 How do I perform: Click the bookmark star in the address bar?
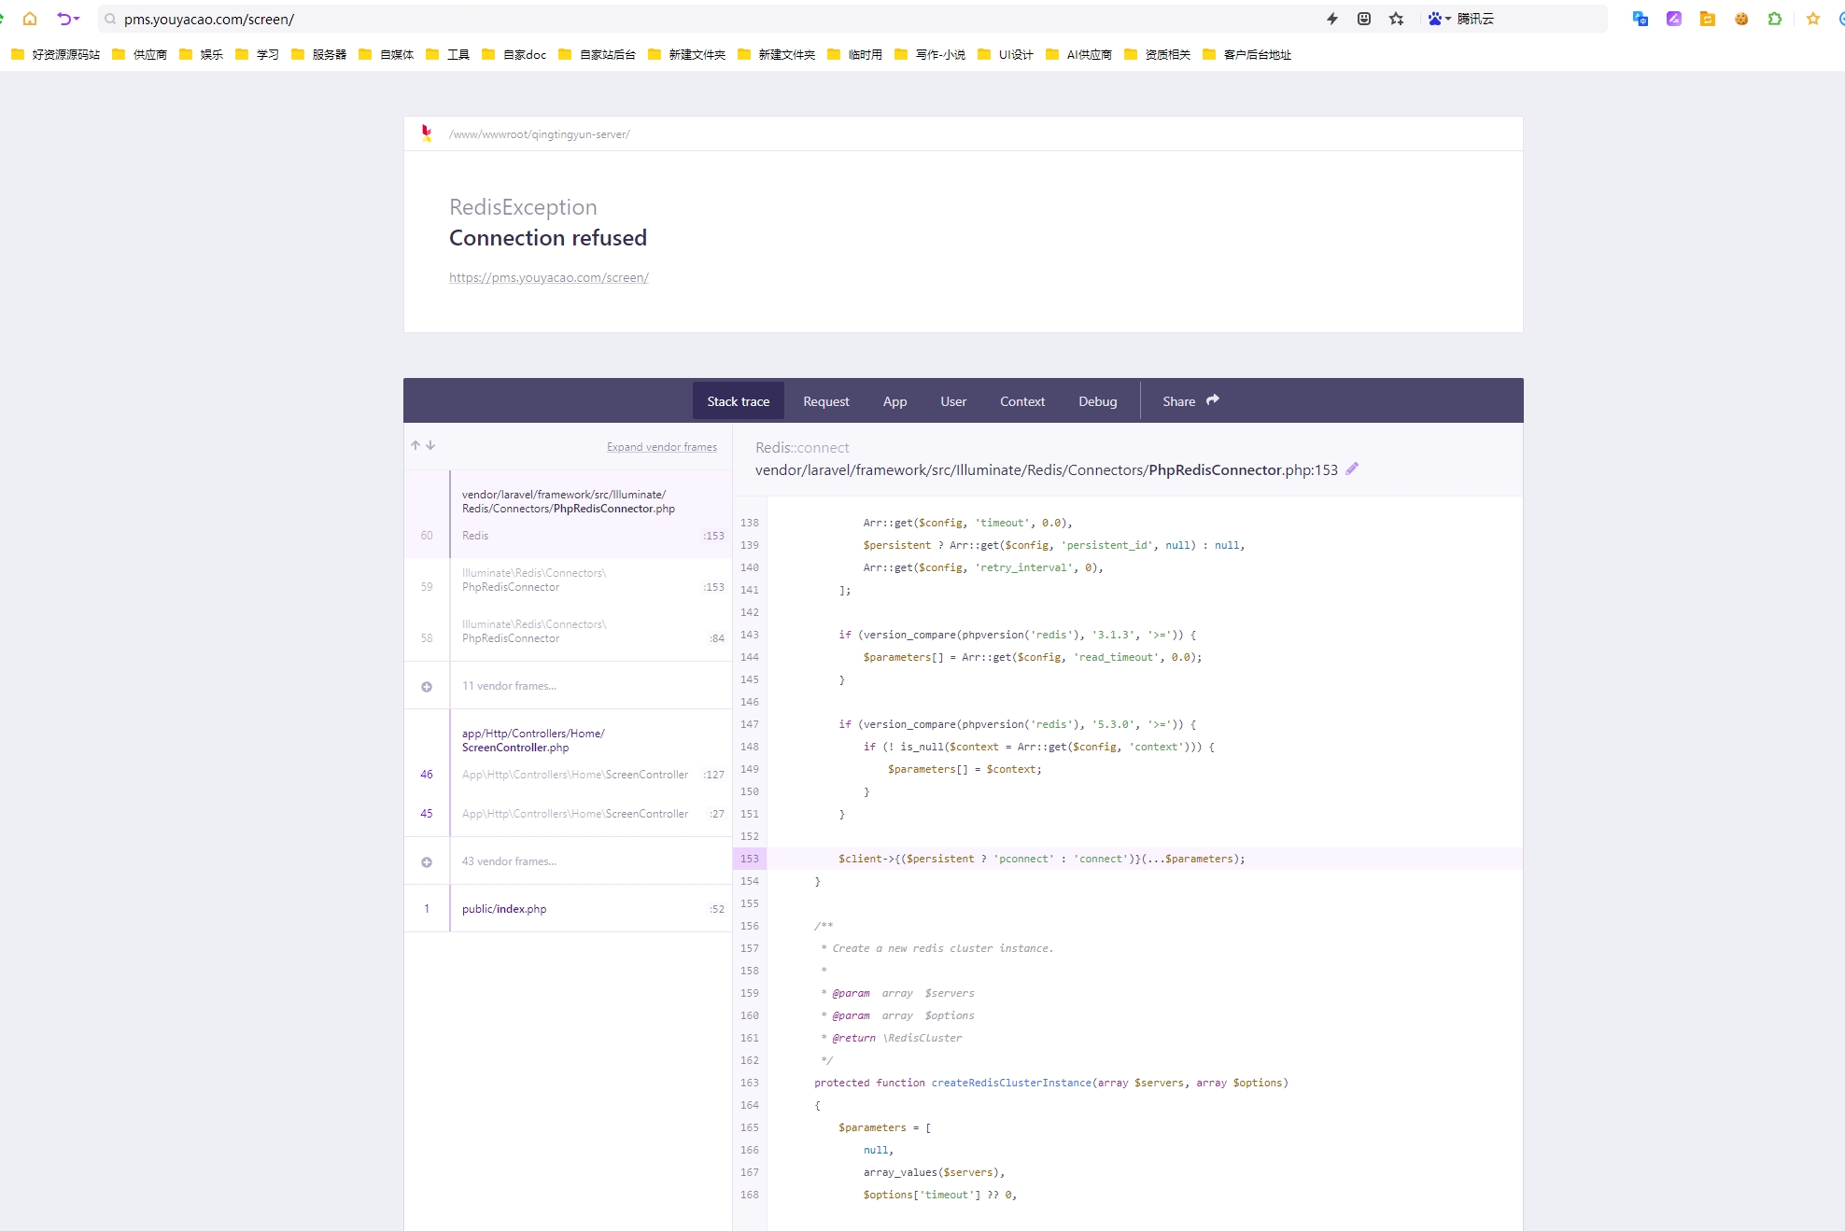click(x=1396, y=19)
